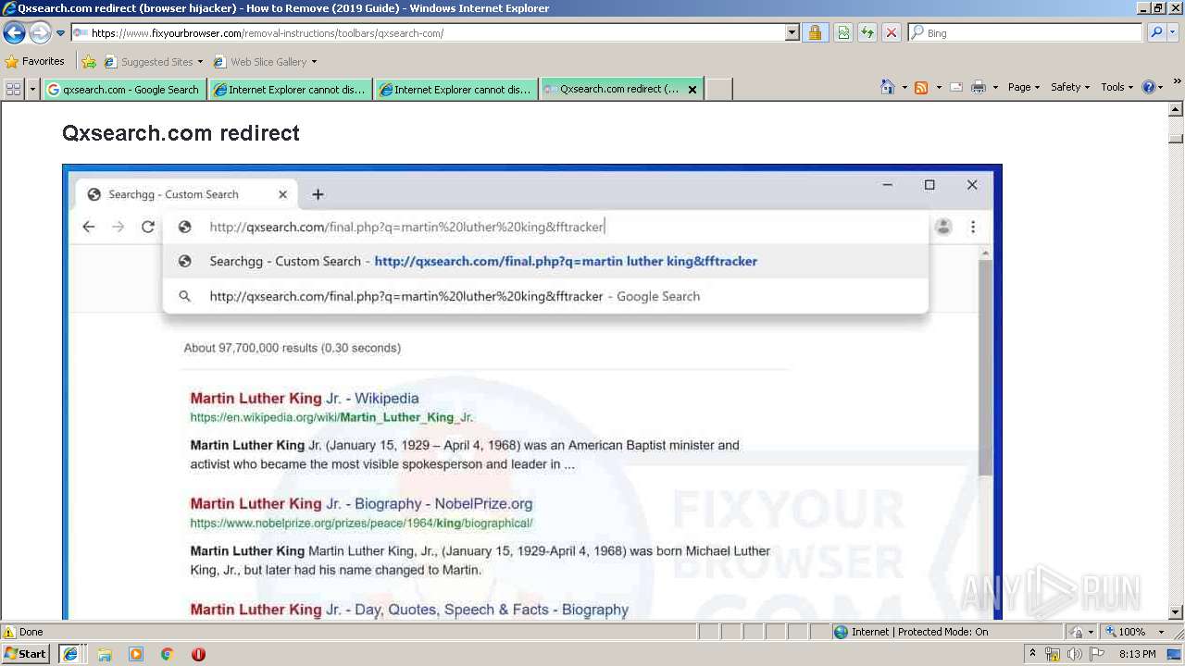Click 'Internet | Protected Mode: On' status
Viewport: 1185px width, 666px height.
point(910,632)
